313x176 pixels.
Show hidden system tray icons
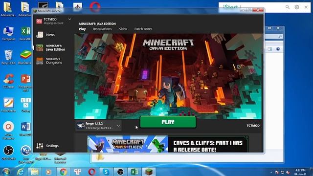(x=271, y=172)
